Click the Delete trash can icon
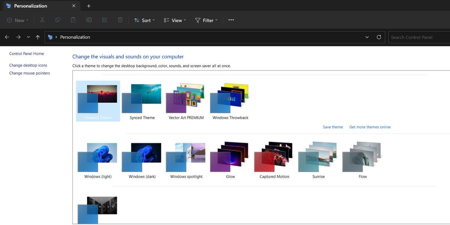 coord(120,20)
